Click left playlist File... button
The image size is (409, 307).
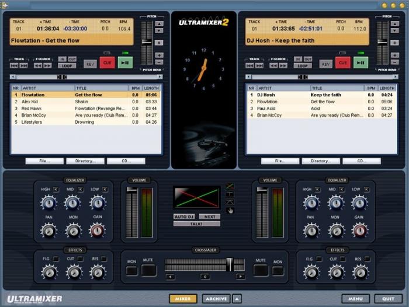tap(44, 161)
